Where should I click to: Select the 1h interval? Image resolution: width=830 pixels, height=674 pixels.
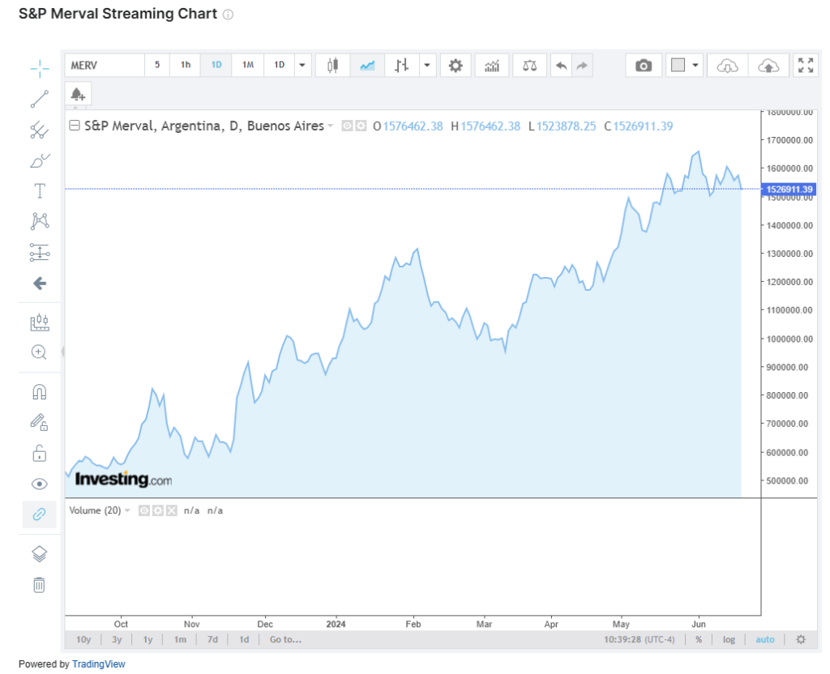click(186, 65)
